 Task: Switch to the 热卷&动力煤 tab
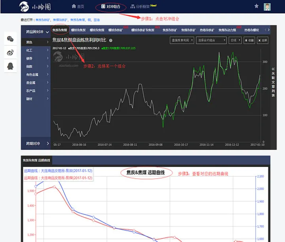pyautogui.click(x=228, y=30)
